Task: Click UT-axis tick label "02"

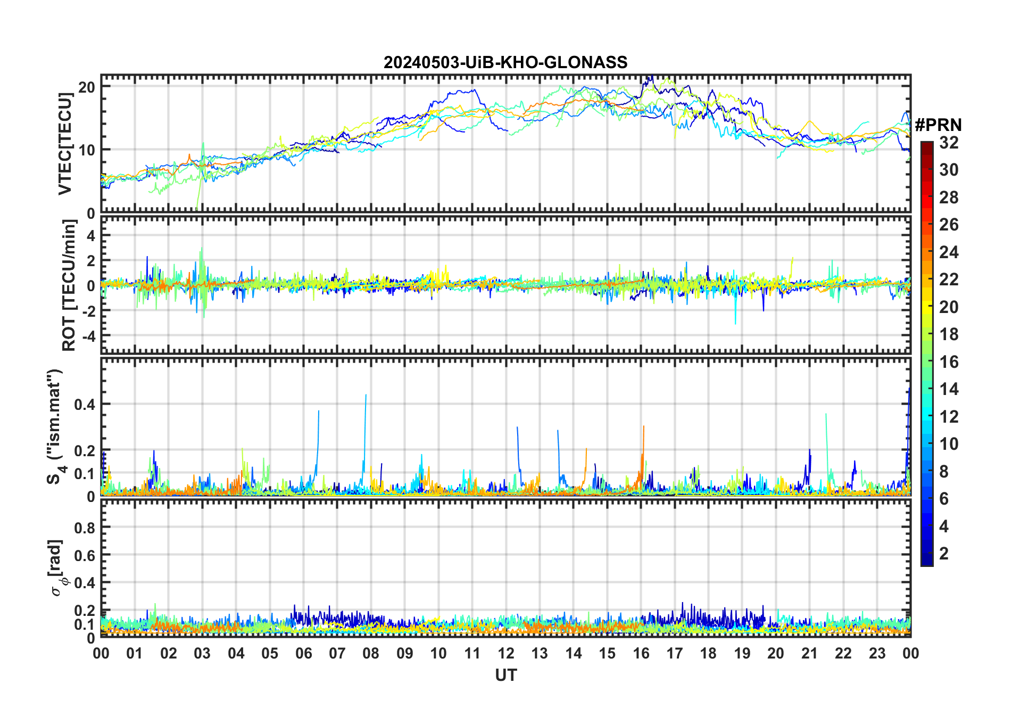Action: pos(169,653)
